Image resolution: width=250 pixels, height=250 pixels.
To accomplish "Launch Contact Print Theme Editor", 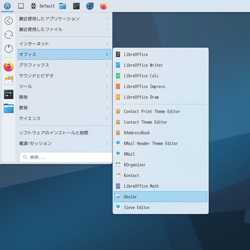I will tap(161, 111).
